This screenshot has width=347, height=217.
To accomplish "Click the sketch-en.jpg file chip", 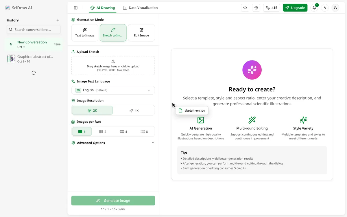I will point(192,111).
